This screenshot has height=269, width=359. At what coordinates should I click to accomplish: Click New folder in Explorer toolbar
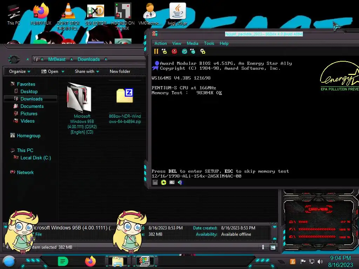tap(120, 71)
